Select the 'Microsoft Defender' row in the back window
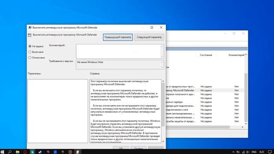This screenshot has width=274, height=154. 205,90
